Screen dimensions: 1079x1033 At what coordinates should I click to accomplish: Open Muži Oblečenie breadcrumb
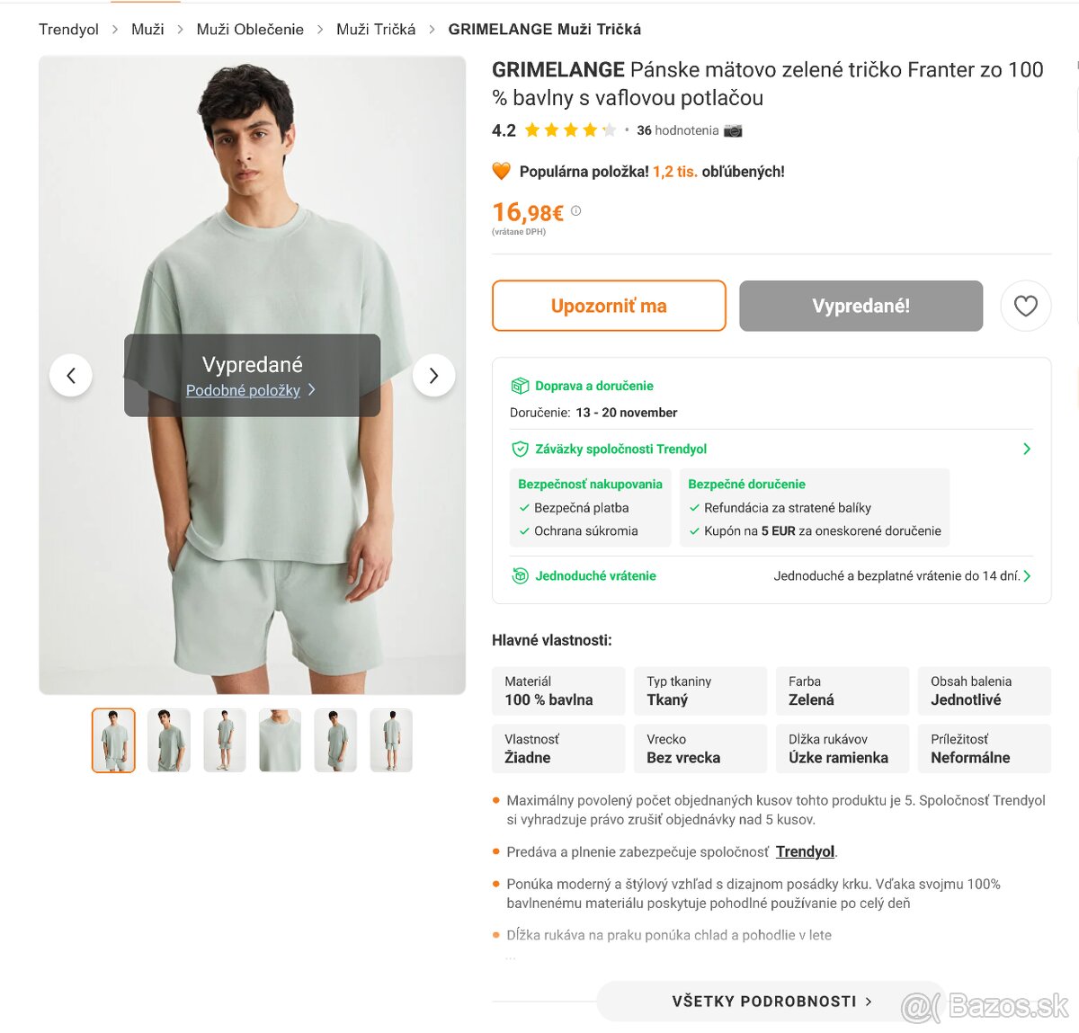pos(250,30)
